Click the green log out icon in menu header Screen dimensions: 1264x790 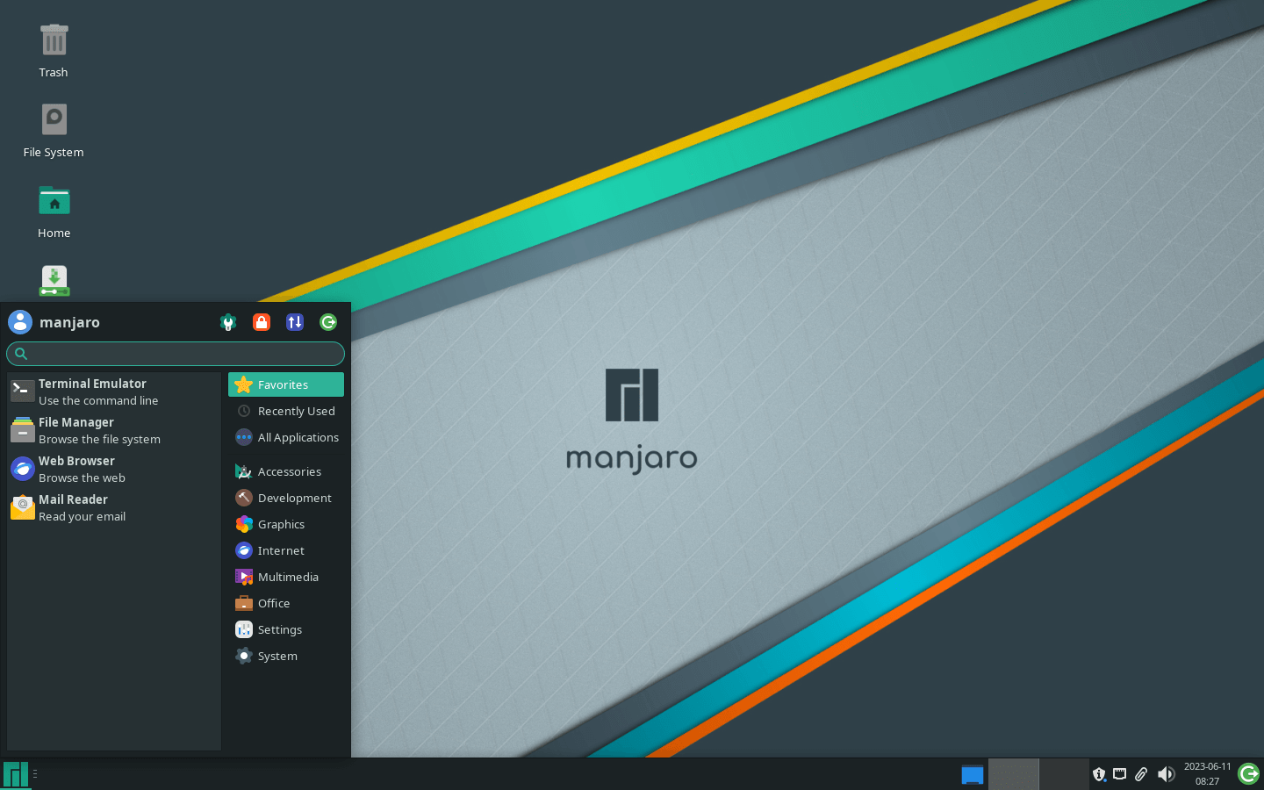(328, 322)
